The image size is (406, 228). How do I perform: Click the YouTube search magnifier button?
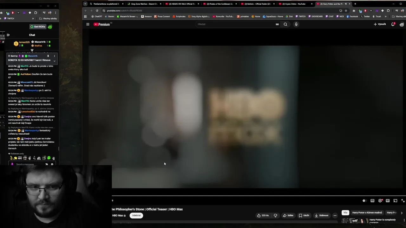285,24
